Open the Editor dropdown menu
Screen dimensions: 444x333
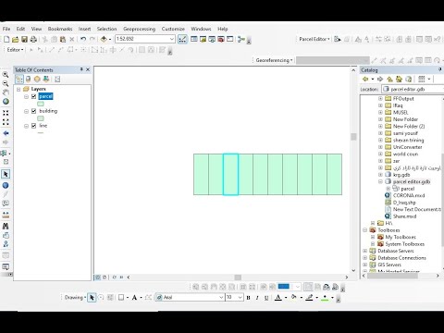coord(15,50)
